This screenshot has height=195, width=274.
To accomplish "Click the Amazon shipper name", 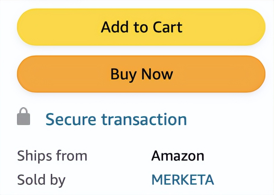I will (x=177, y=156).
